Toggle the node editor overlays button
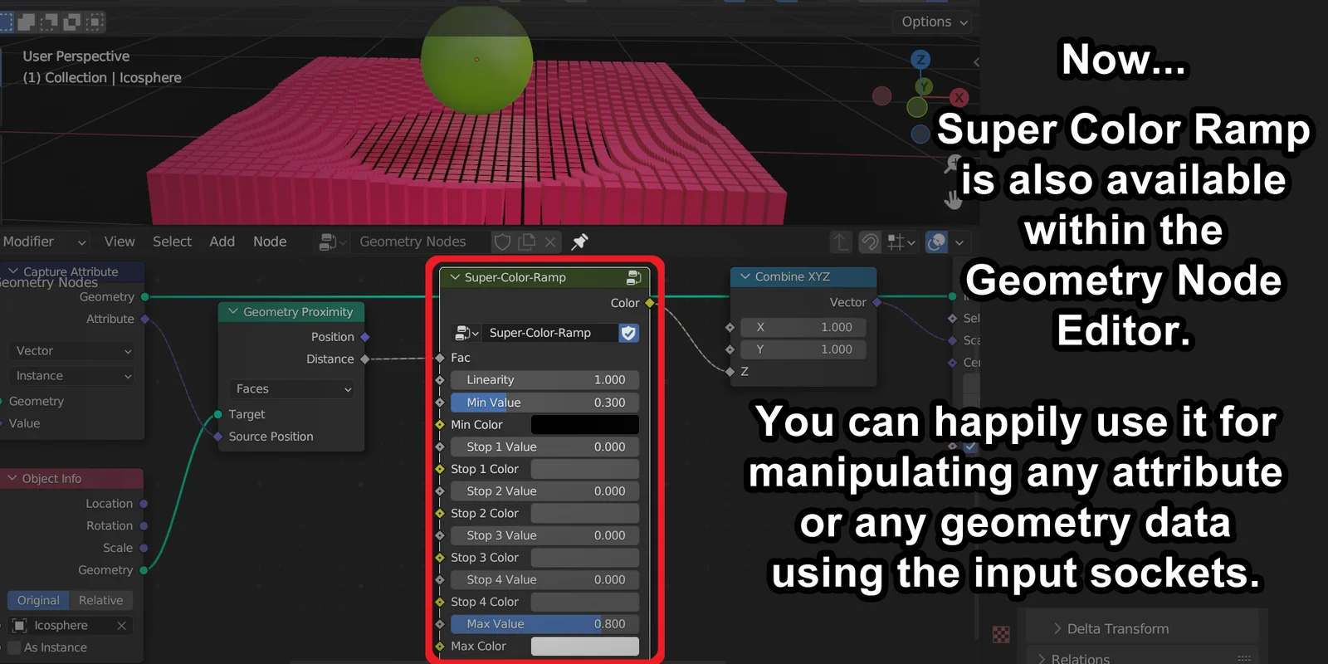 click(937, 242)
